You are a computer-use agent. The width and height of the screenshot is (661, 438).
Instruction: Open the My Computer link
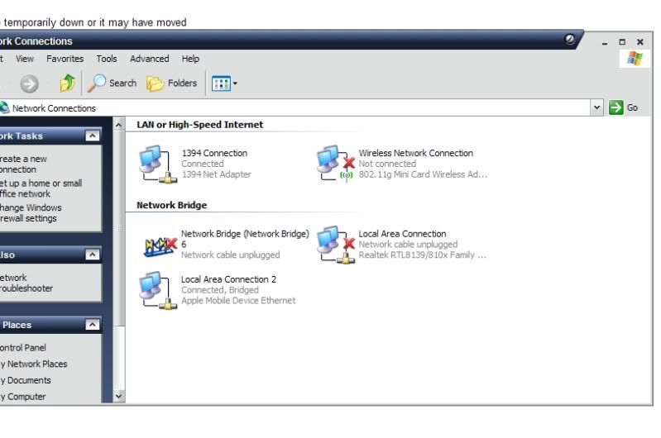[x=23, y=397]
